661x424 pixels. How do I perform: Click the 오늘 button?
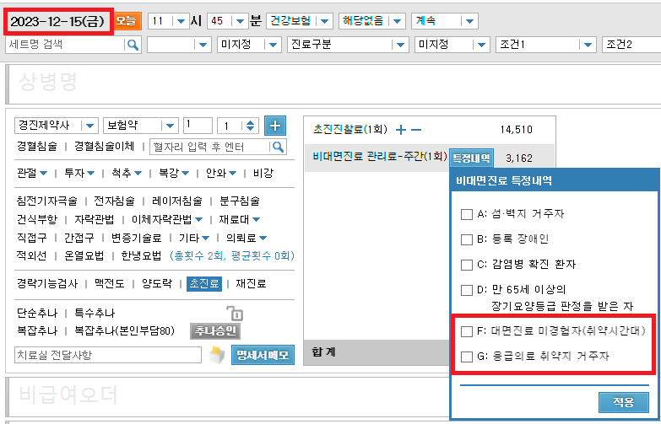[x=126, y=20]
